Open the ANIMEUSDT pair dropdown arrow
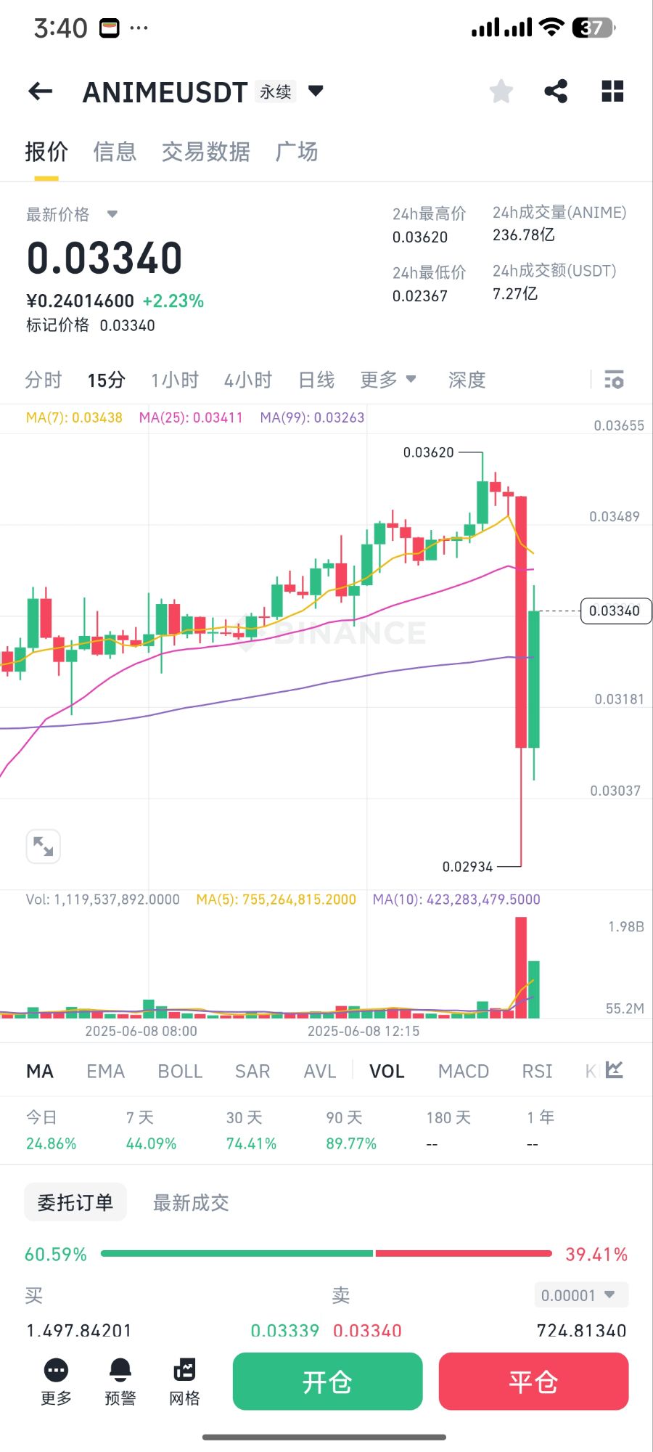This screenshot has width=653, height=1452. pyautogui.click(x=316, y=91)
